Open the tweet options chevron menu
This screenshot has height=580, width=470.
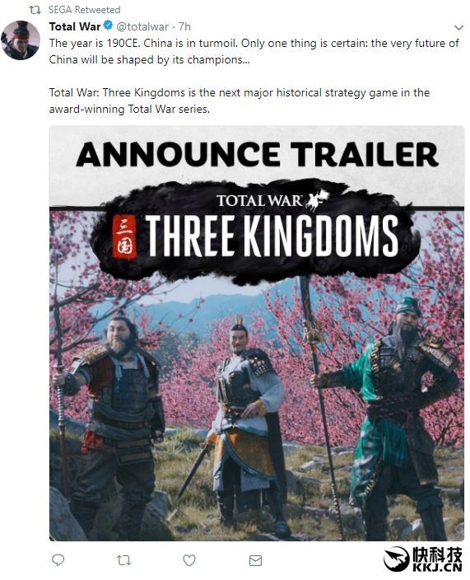pyautogui.click(x=458, y=28)
